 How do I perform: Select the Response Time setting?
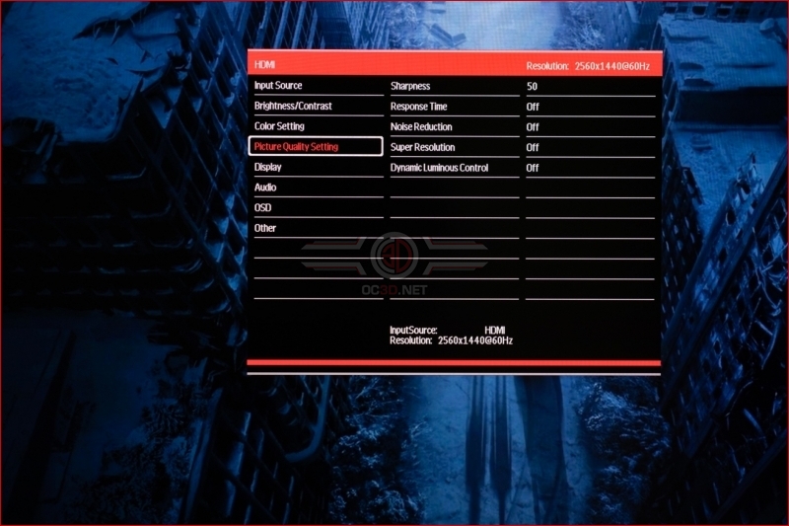[418, 107]
